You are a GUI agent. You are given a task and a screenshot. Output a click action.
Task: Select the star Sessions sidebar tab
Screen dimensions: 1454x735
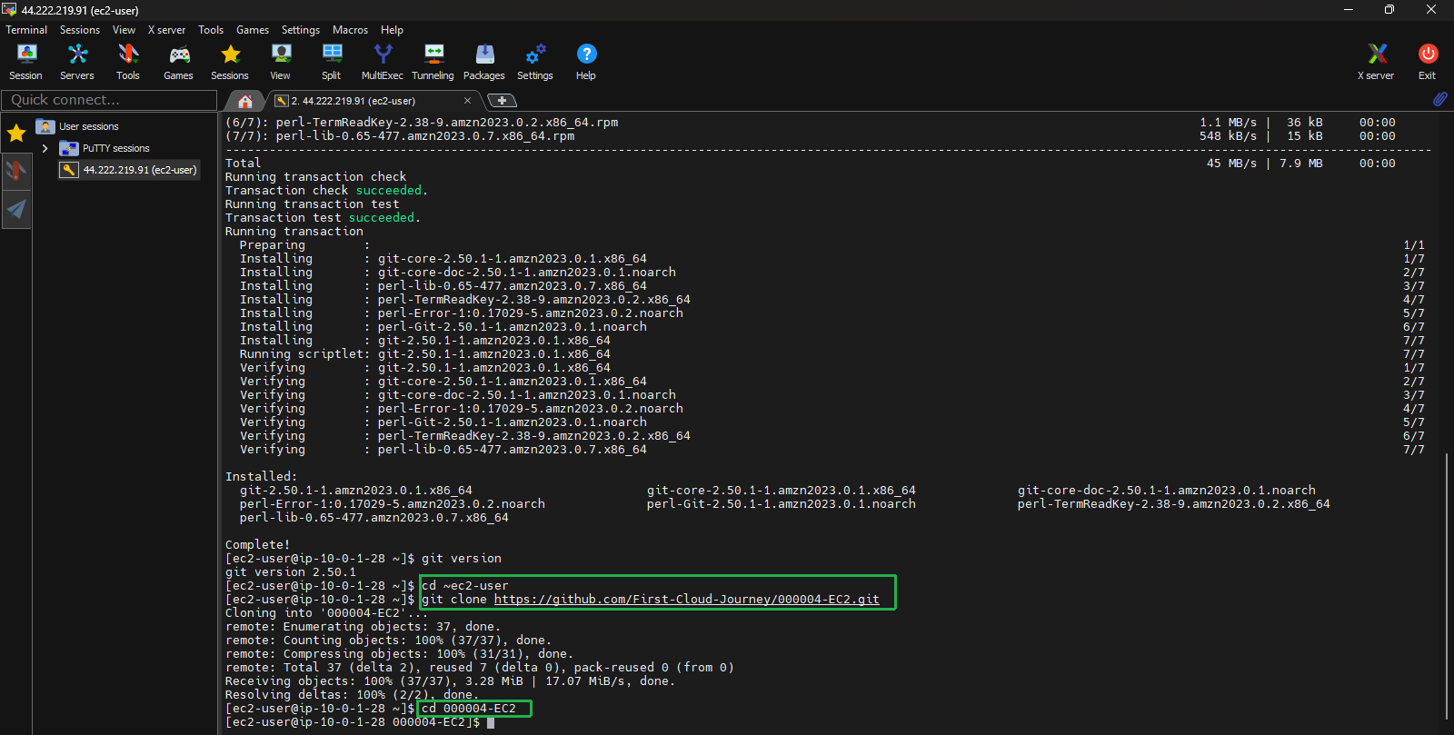16,134
